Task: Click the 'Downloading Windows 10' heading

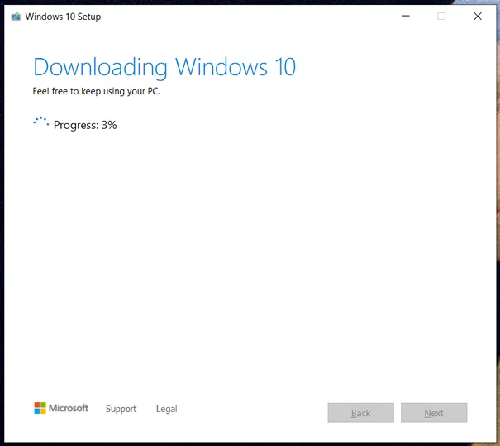Action: [164, 68]
